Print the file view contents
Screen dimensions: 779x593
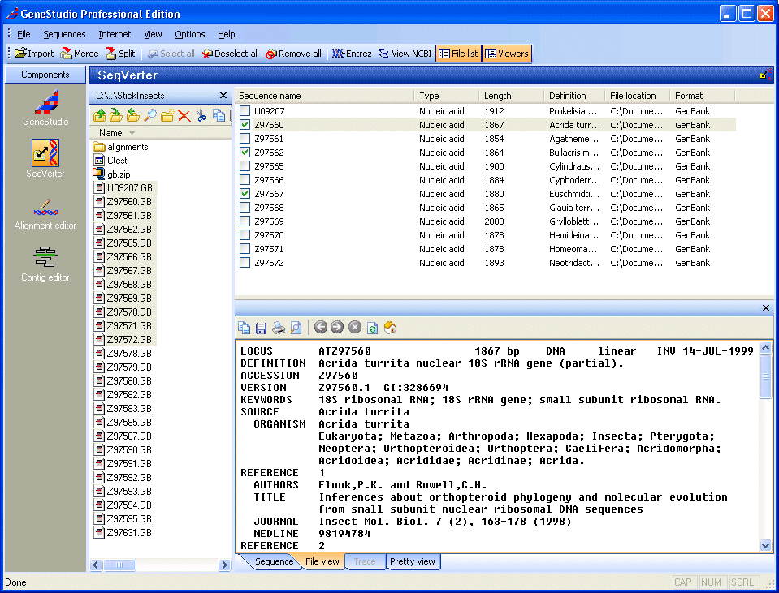coord(278,328)
